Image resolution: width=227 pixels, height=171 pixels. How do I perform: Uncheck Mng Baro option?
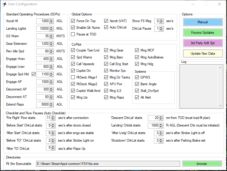(x=106, y=57)
